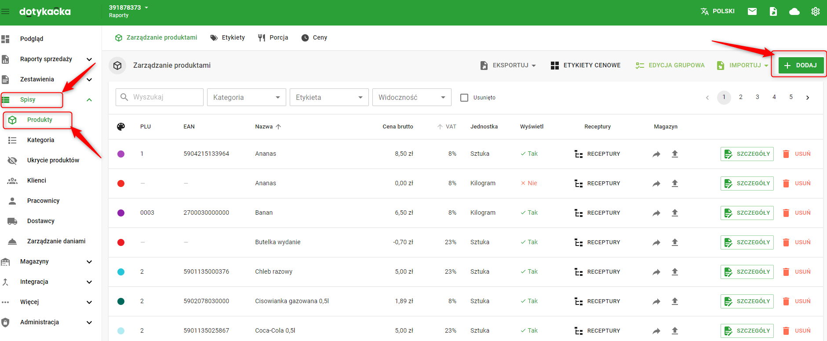The height and width of the screenshot is (341, 827).
Task: Open the Widoczność filter dropdown
Action: tap(412, 97)
